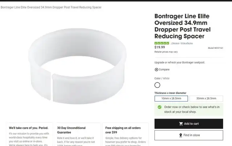
Task: Click the product title heading
Action: point(182,26)
